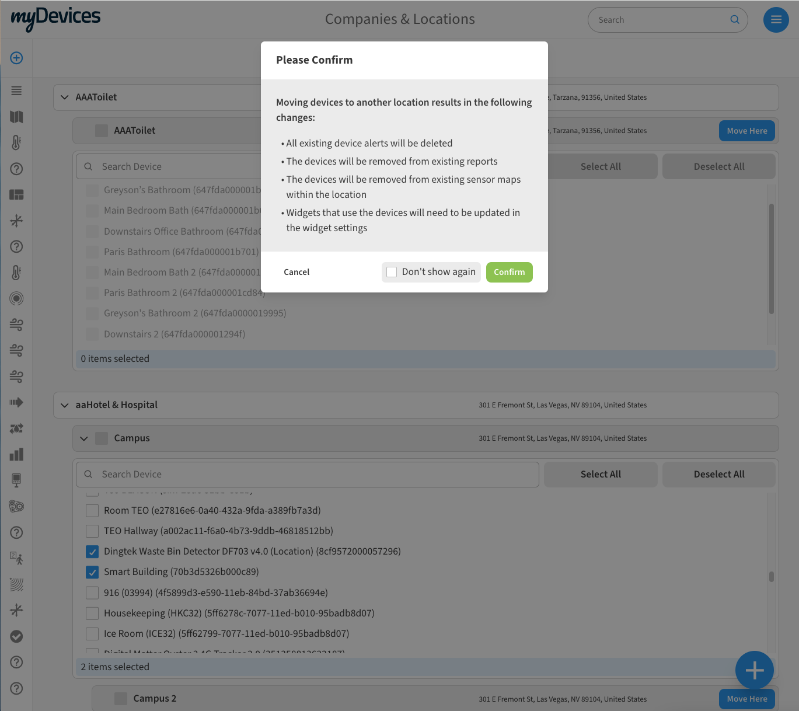Collapse the aaHotel & Hospital chevron
The width and height of the screenshot is (799, 711).
coord(65,405)
